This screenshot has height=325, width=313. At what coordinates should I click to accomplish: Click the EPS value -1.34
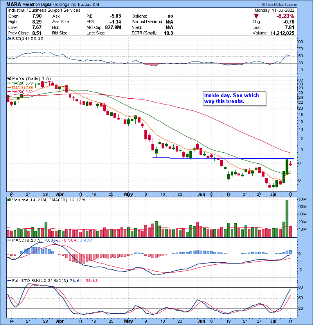tap(115, 22)
